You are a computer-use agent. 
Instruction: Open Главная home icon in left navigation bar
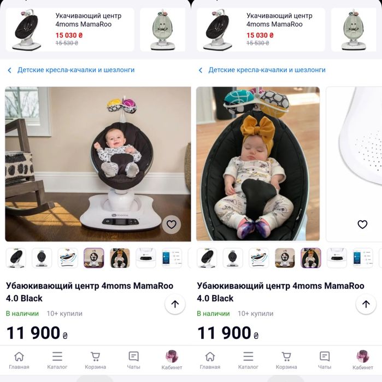click(19, 360)
